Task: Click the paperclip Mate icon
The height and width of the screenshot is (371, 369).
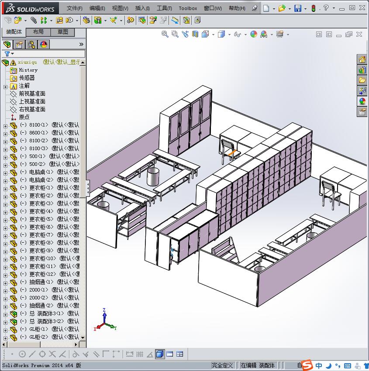Action: pos(34,21)
